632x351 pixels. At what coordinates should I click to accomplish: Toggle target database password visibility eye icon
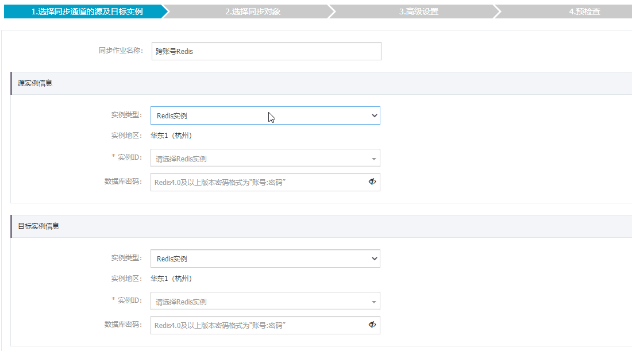(x=372, y=325)
